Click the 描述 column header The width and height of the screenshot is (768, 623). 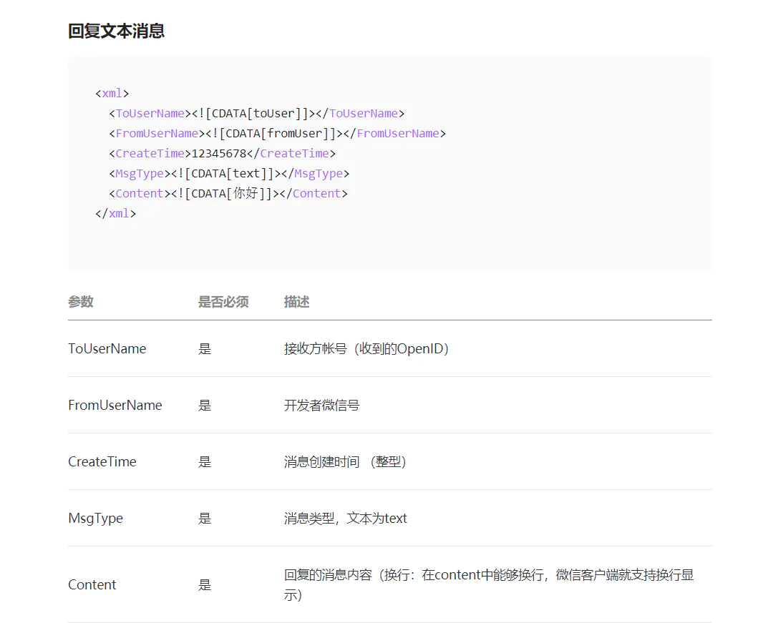pyautogui.click(x=297, y=301)
